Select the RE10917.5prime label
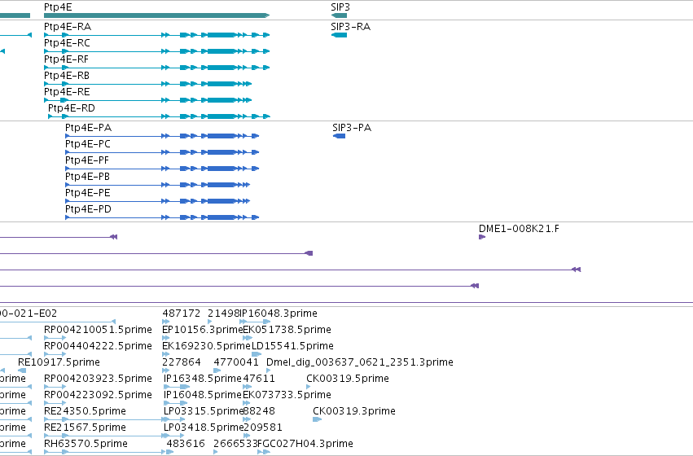Screen dimensions: 693x456 coord(59,362)
